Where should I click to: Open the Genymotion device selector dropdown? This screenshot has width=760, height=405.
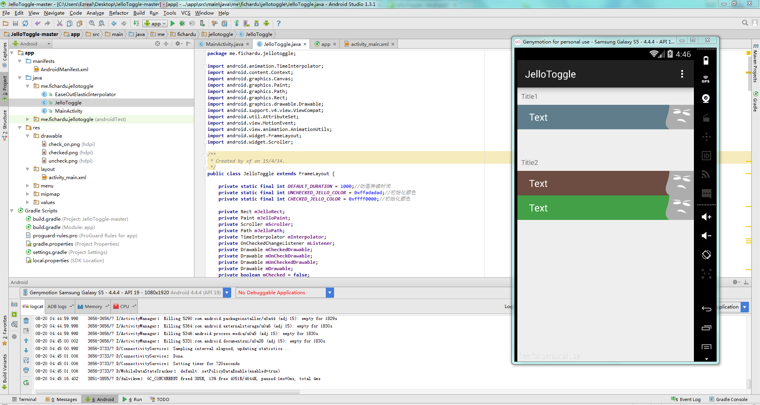pos(227,293)
